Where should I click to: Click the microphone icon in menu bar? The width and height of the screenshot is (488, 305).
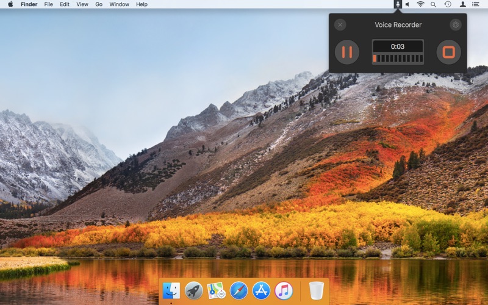(x=398, y=4)
